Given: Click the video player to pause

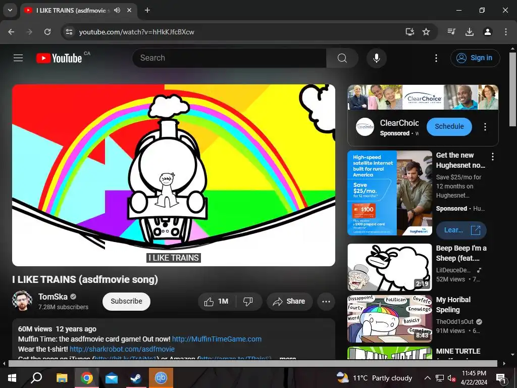Looking at the screenshot, I should [x=174, y=175].
